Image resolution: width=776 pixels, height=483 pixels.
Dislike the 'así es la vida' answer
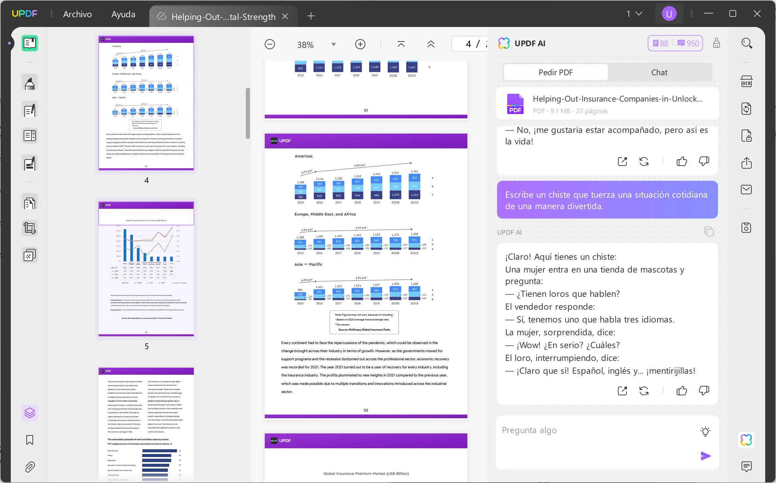point(704,162)
